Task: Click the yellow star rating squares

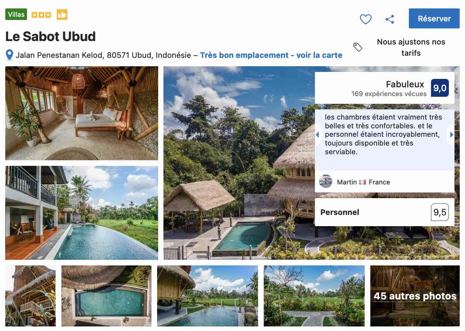Action: [41, 15]
